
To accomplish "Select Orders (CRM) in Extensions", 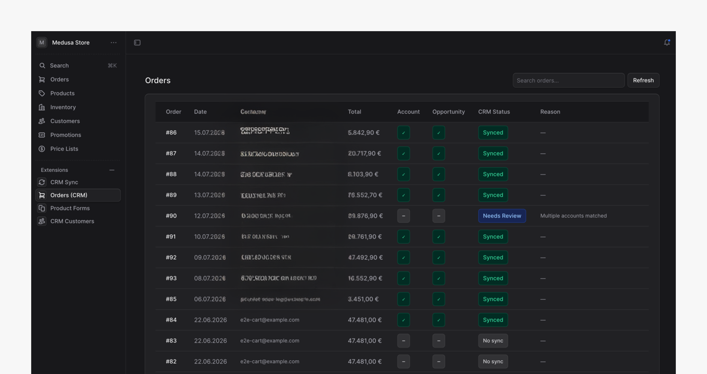I will pyautogui.click(x=78, y=195).
